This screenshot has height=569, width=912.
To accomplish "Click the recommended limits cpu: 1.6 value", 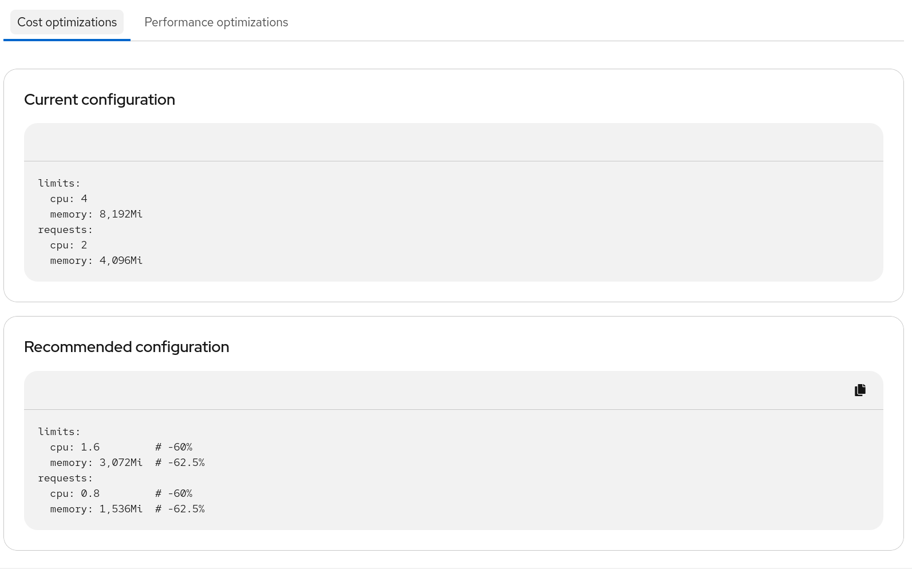I will pos(90,447).
